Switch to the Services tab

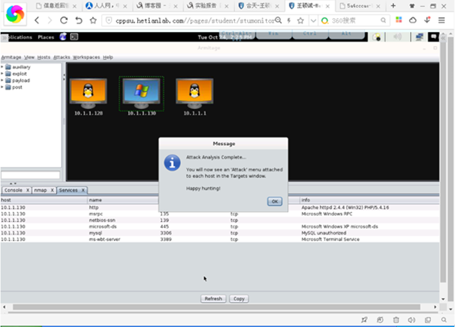pos(68,190)
